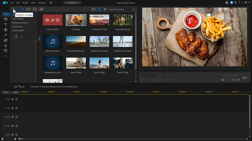
Task: Click the timeline zoom out minus
Action: coord(3,139)
